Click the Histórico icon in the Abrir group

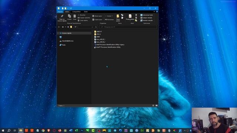(136, 21)
